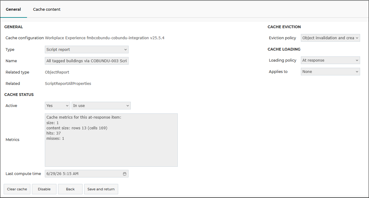369x198 pixels.
Task: Open the Active Yes dropdown
Action: click(57, 105)
